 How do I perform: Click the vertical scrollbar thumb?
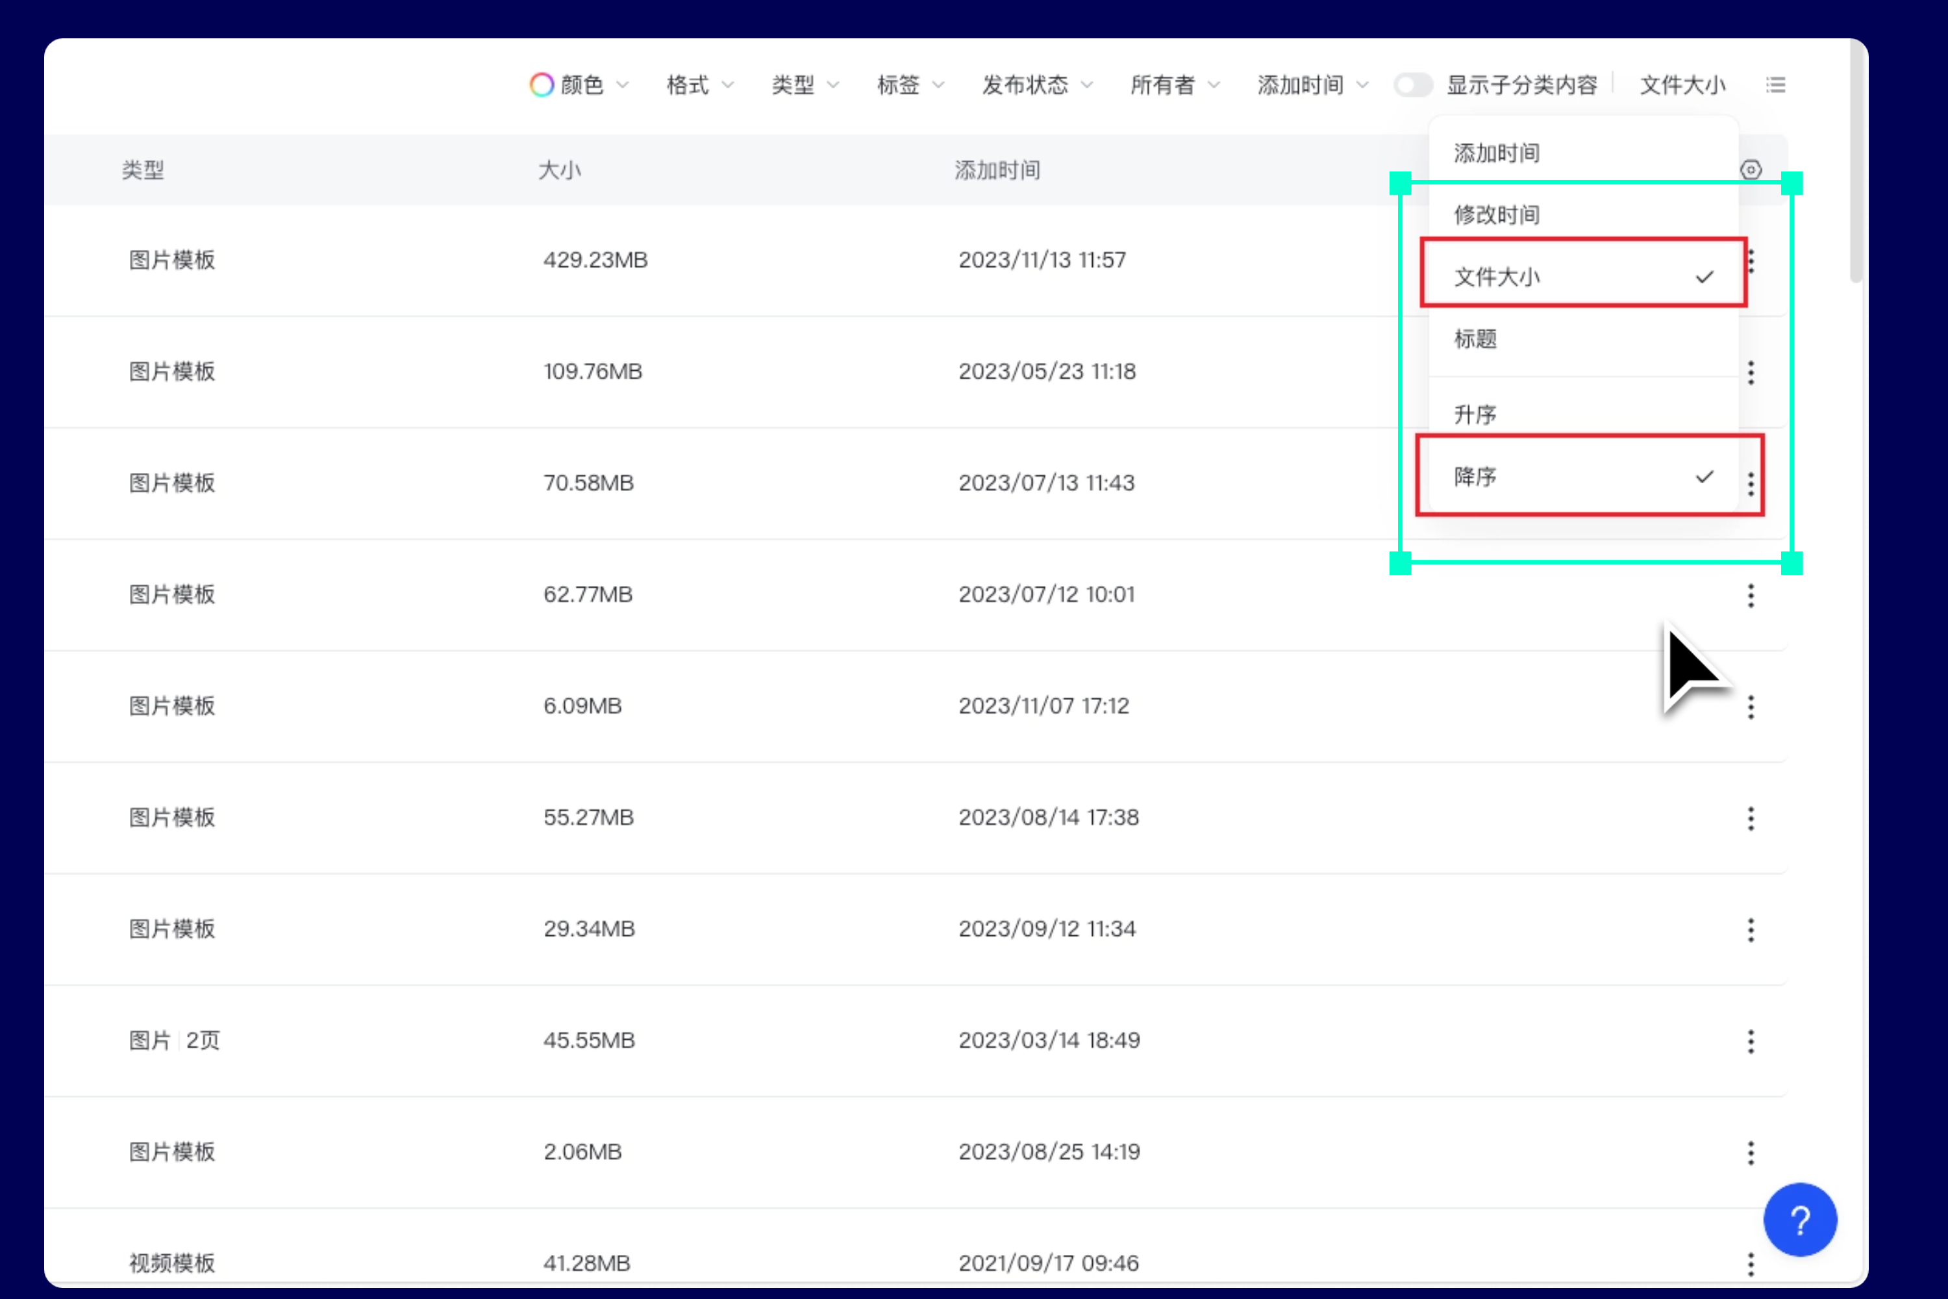(x=1856, y=162)
